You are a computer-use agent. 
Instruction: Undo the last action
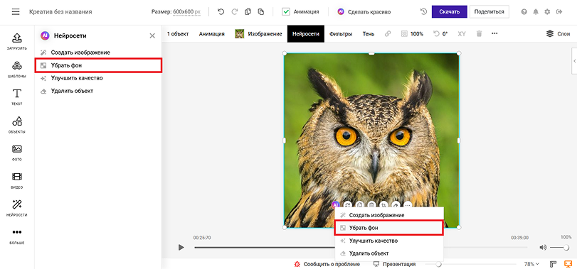221,12
